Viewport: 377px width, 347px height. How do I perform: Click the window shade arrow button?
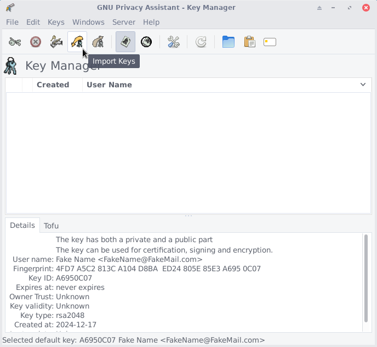click(319, 8)
